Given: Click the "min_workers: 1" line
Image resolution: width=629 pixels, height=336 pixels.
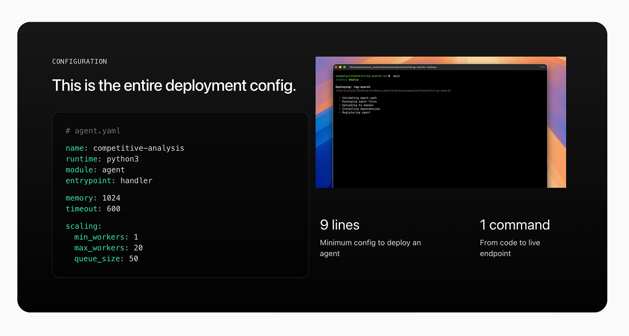Looking at the screenshot, I should pos(106,237).
